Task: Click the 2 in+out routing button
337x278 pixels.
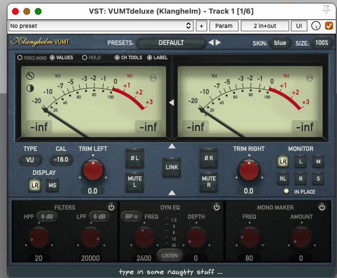Action: tap(265, 26)
